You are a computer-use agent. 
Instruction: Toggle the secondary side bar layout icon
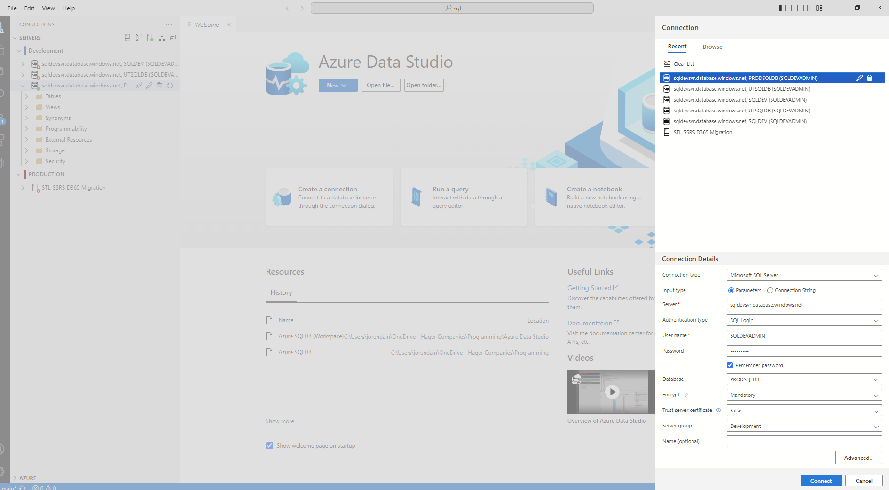pyautogui.click(x=807, y=8)
